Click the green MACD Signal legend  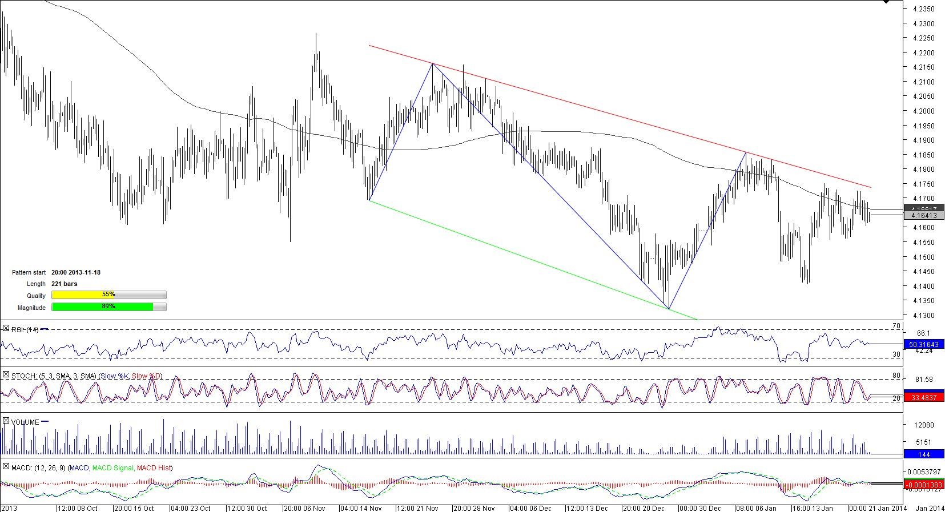point(113,468)
